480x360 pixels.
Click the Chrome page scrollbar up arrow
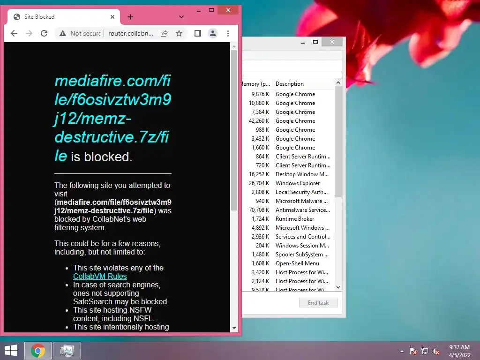pyautogui.click(x=234, y=46)
